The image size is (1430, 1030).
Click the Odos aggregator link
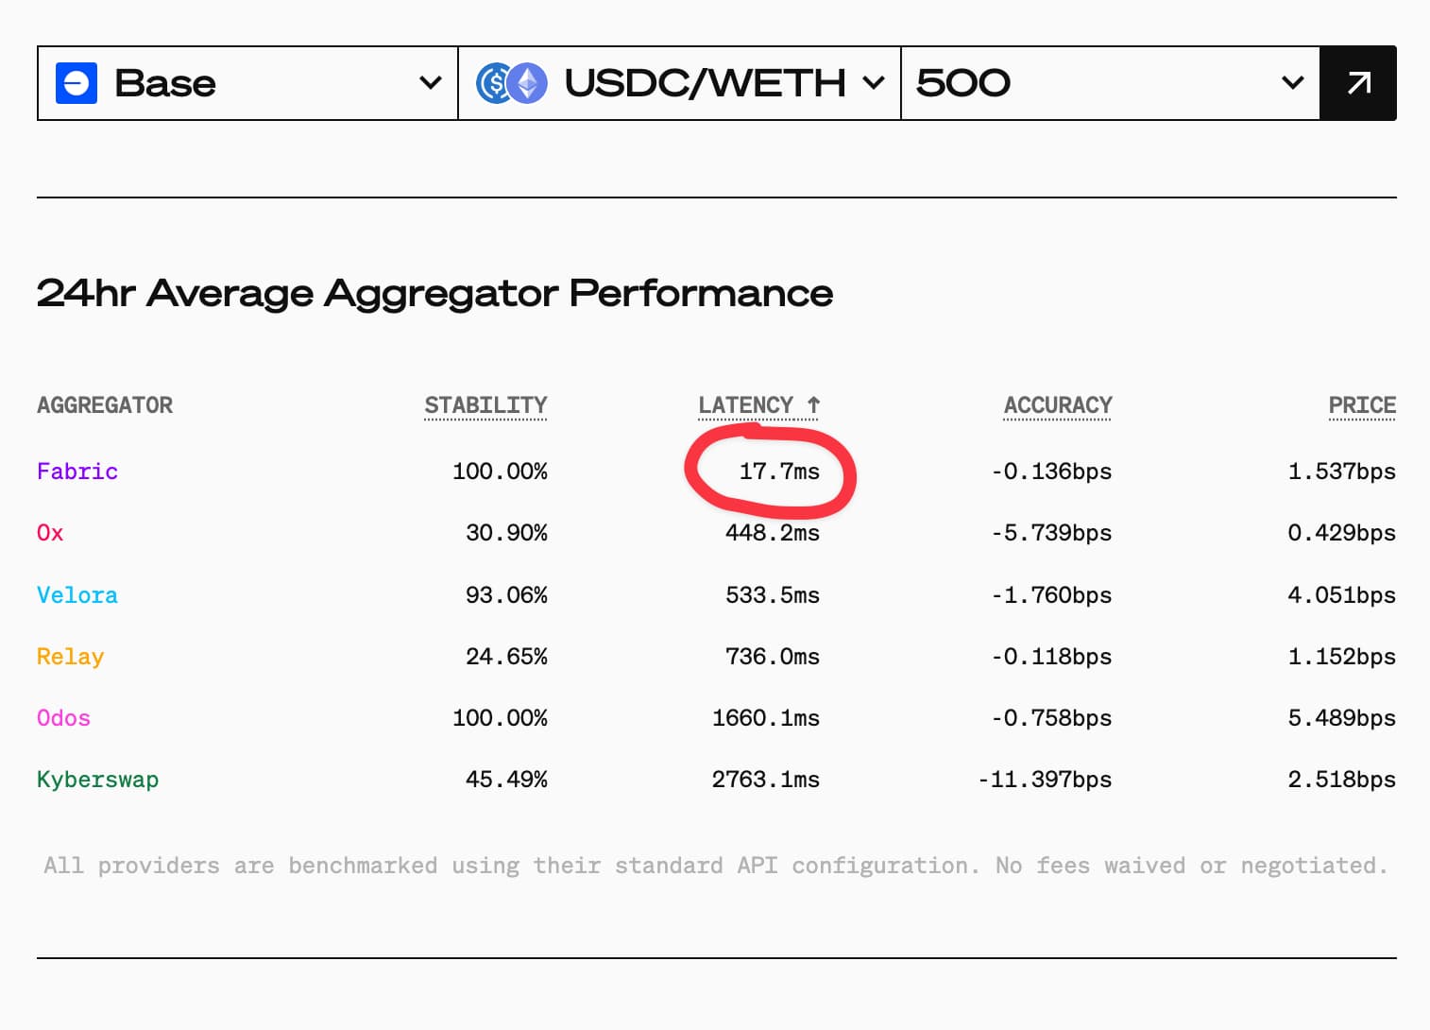click(x=63, y=718)
